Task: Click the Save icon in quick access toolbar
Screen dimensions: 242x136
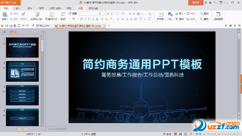Action: coord(7,26)
